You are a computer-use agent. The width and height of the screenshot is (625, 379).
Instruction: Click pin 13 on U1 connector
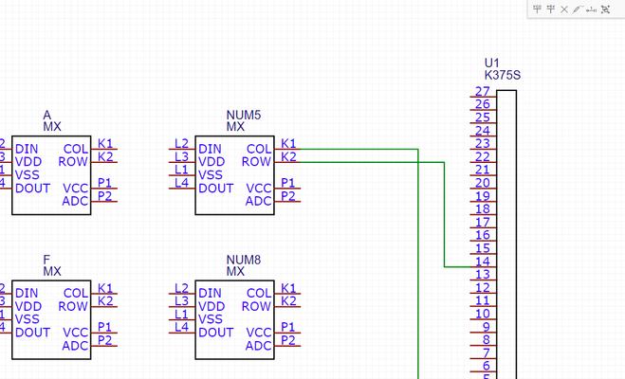[483, 276]
